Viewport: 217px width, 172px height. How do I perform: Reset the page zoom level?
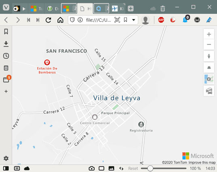[x=133, y=168]
